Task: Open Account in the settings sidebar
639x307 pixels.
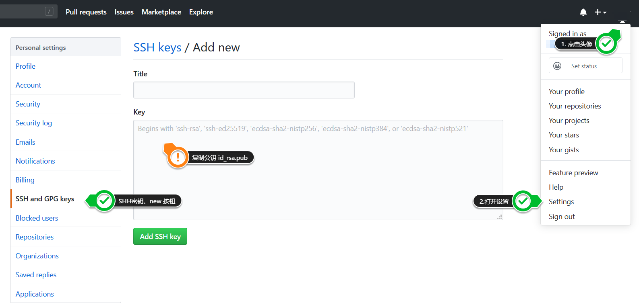Action: click(66, 85)
